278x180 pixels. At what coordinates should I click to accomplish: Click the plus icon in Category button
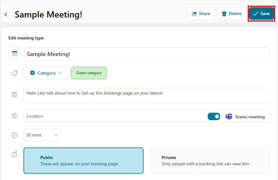tap(33, 73)
